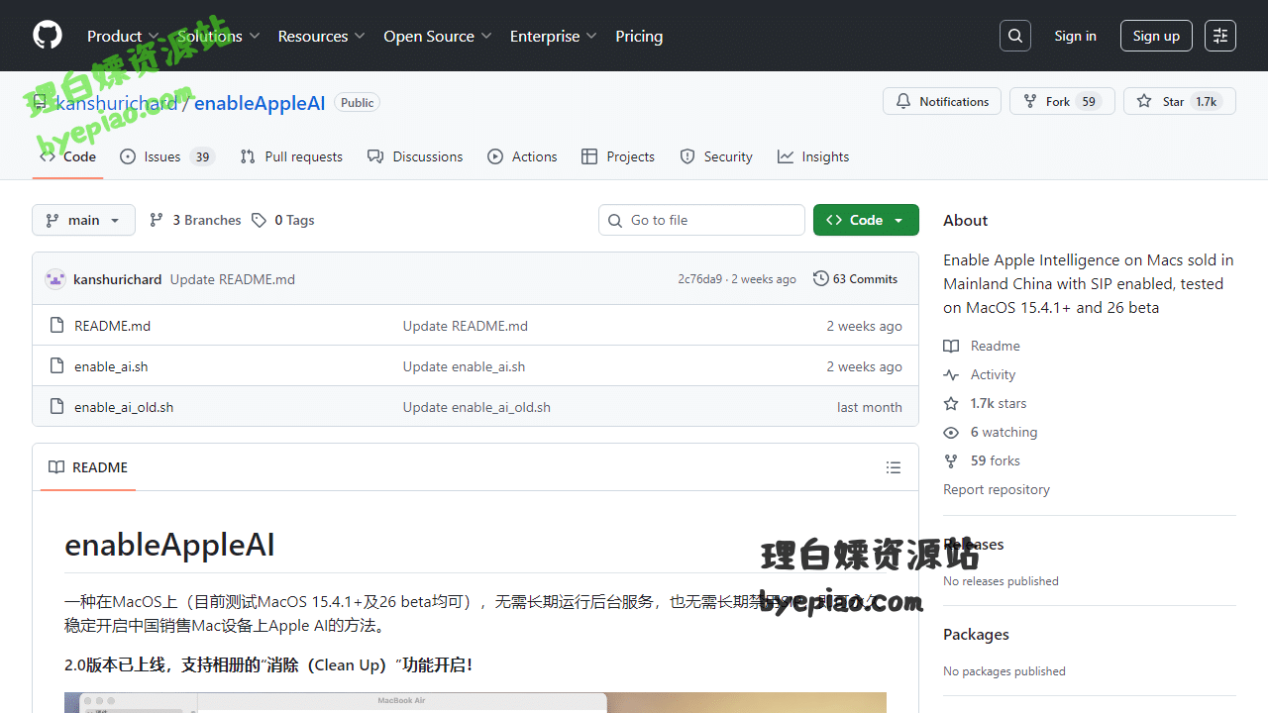Click the Star count 1.7k badge
Image resolution: width=1268 pixels, height=713 pixels.
click(1206, 102)
